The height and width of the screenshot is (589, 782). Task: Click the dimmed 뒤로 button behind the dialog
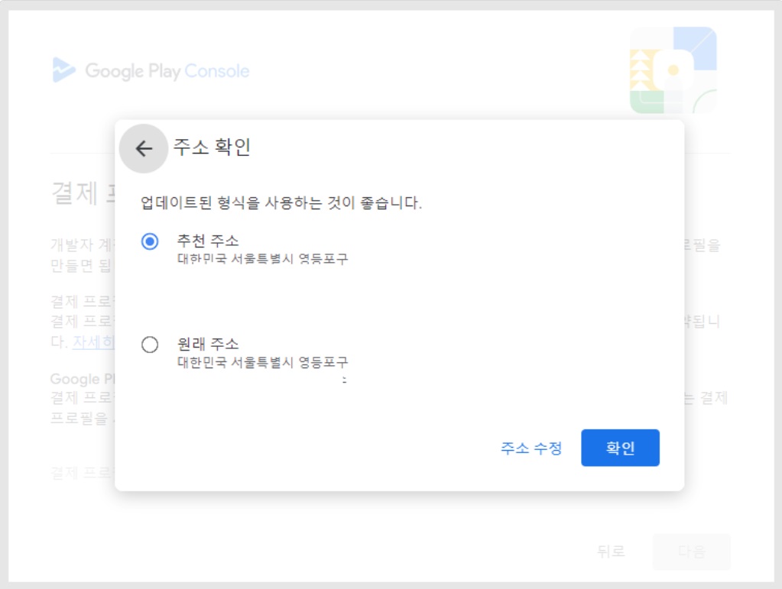[x=611, y=551]
